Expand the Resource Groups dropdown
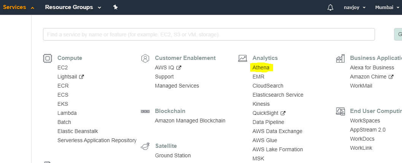Viewport: 402px width, 163px height. click(x=73, y=7)
